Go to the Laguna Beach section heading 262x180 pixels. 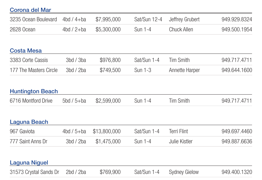(29, 122)
